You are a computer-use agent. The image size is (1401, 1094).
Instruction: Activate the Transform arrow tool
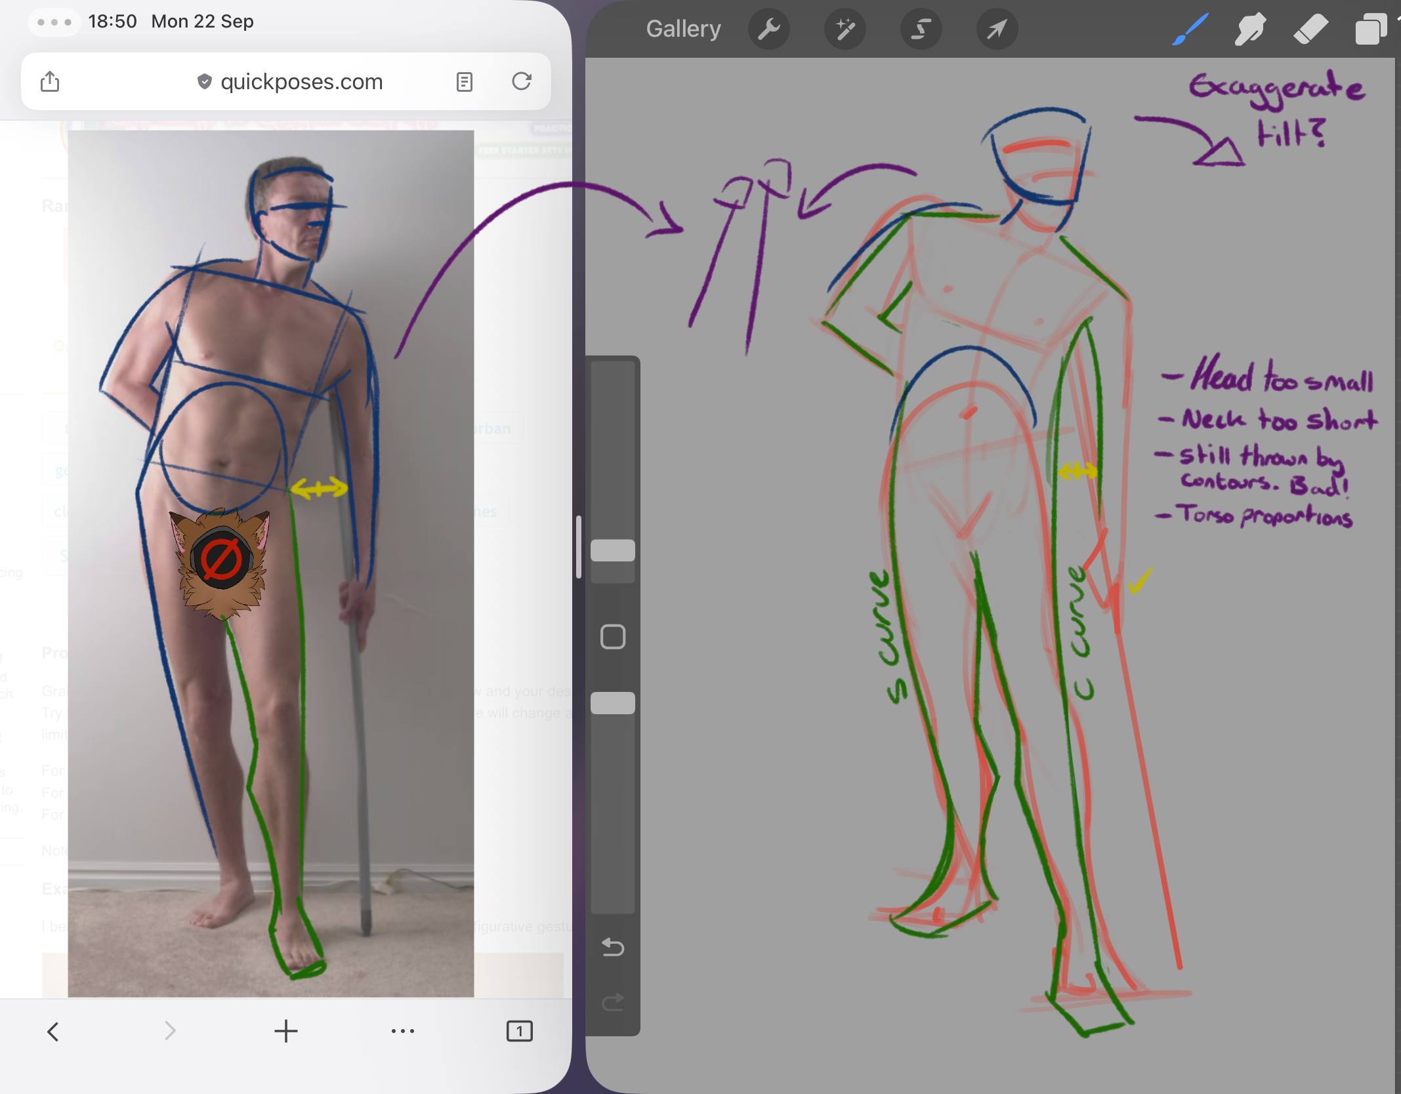pyautogui.click(x=997, y=30)
